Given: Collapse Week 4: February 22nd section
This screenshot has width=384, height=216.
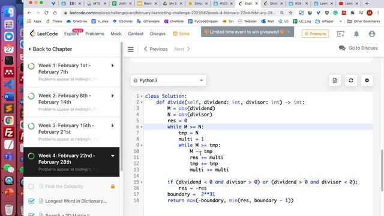Looking at the screenshot, I should tap(113, 156).
